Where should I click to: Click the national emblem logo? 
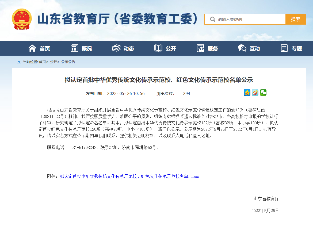coord(21,19)
